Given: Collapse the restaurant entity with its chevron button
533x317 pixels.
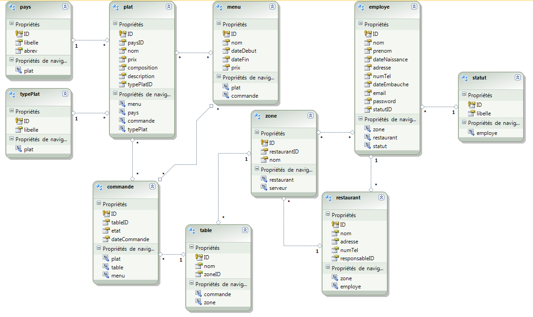Looking at the screenshot, I should pos(381,198).
